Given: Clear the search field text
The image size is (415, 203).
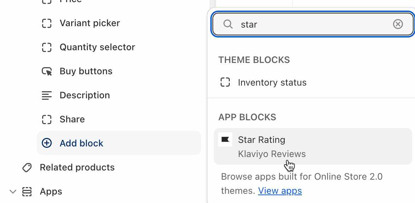Looking at the screenshot, I should tap(398, 24).
